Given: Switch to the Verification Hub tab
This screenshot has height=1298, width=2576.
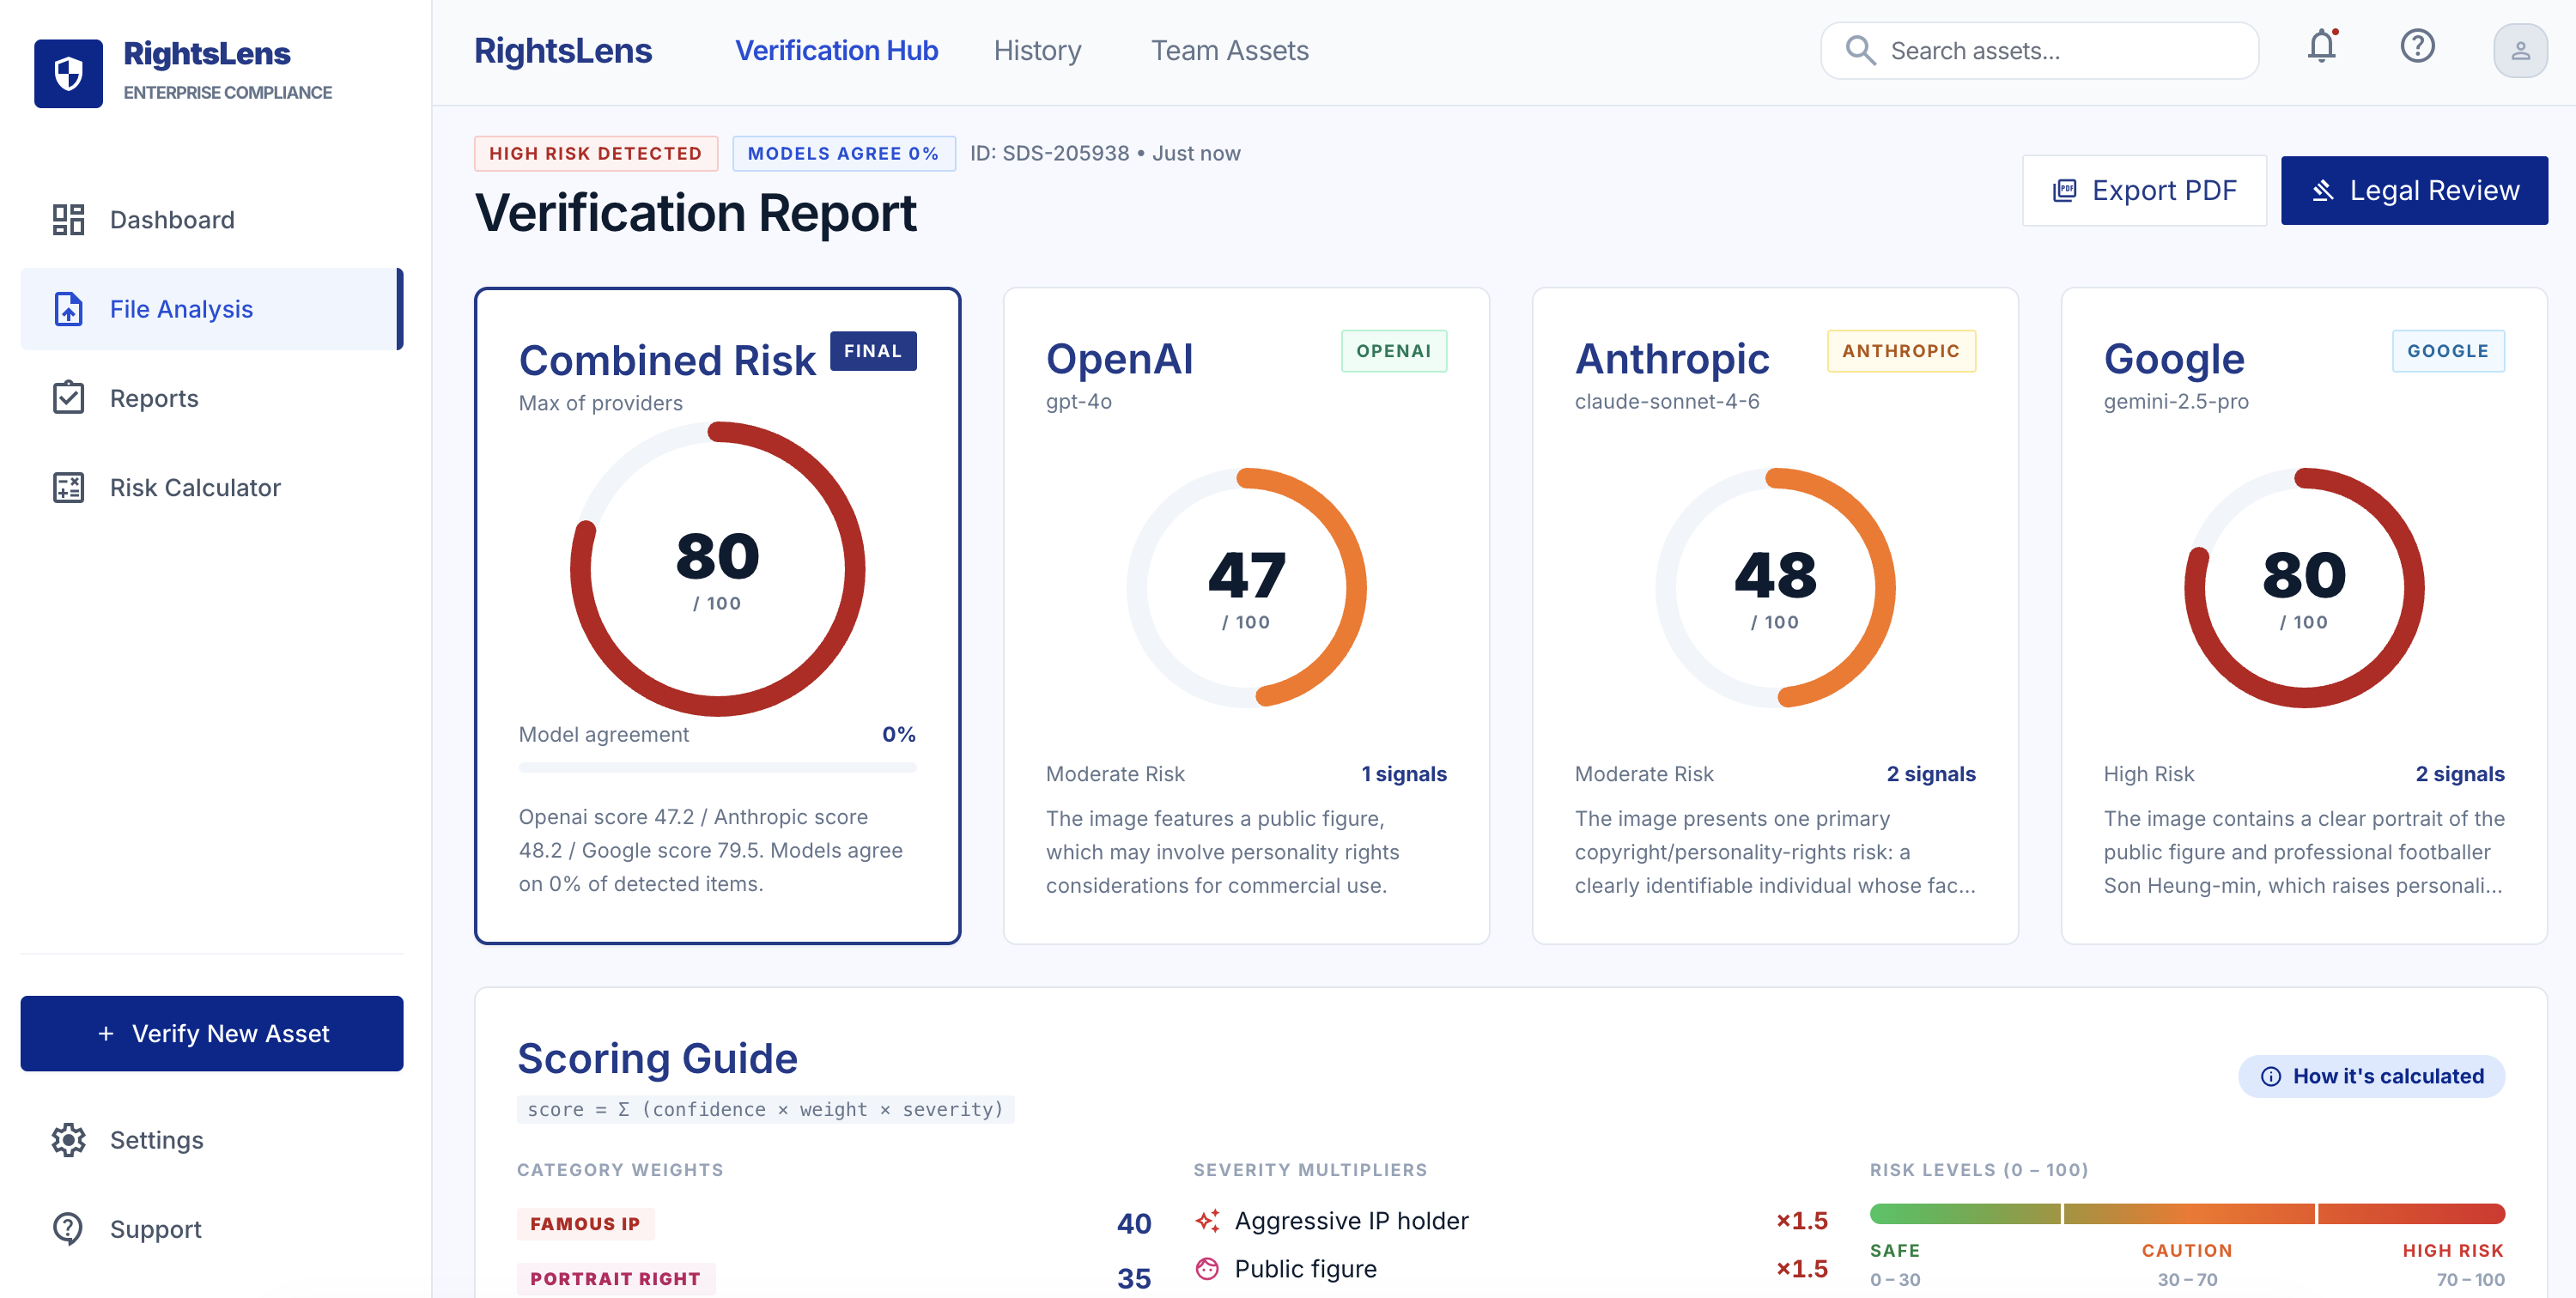Looking at the screenshot, I should 836,50.
